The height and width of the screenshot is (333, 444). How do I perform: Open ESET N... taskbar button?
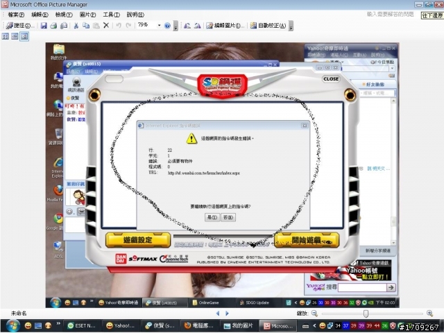coord(82,326)
